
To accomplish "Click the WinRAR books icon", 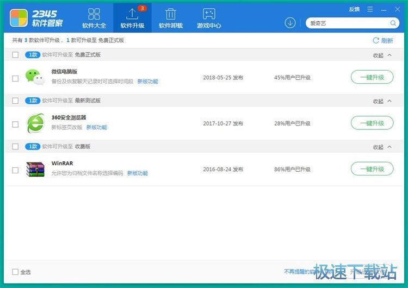I will pyautogui.click(x=35, y=169).
